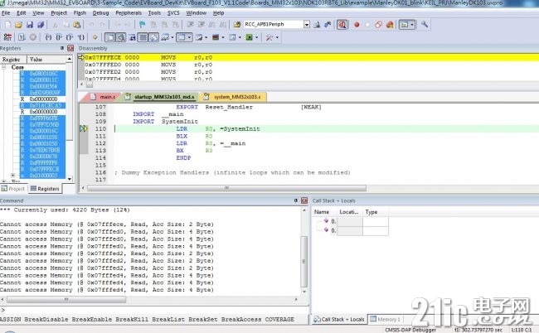This screenshot has width=539, height=333.
Task: Click Registers panel scroll down arrow
Action: coord(70,179)
